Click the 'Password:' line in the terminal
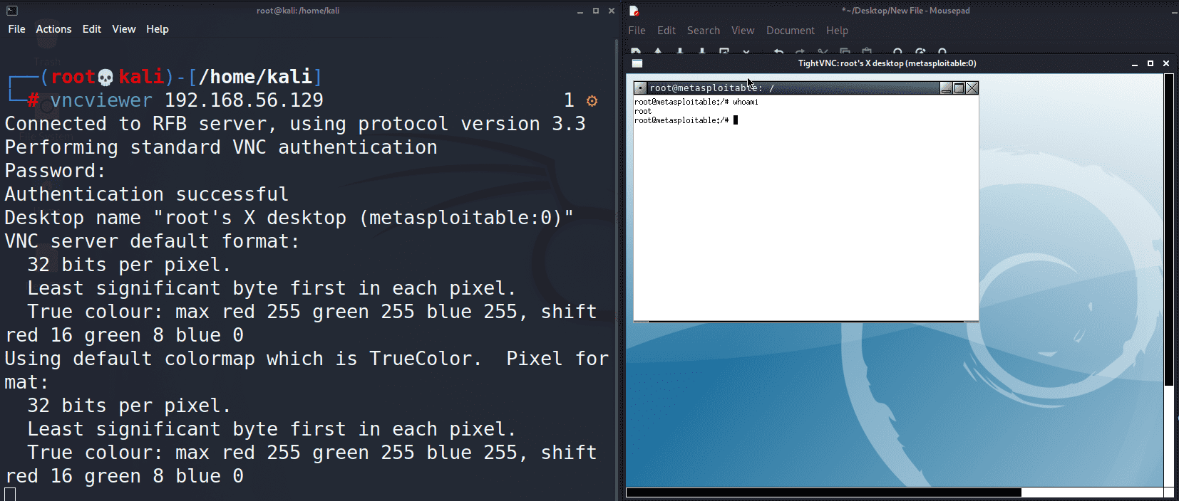1179x501 pixels. [x=55, y=171]
